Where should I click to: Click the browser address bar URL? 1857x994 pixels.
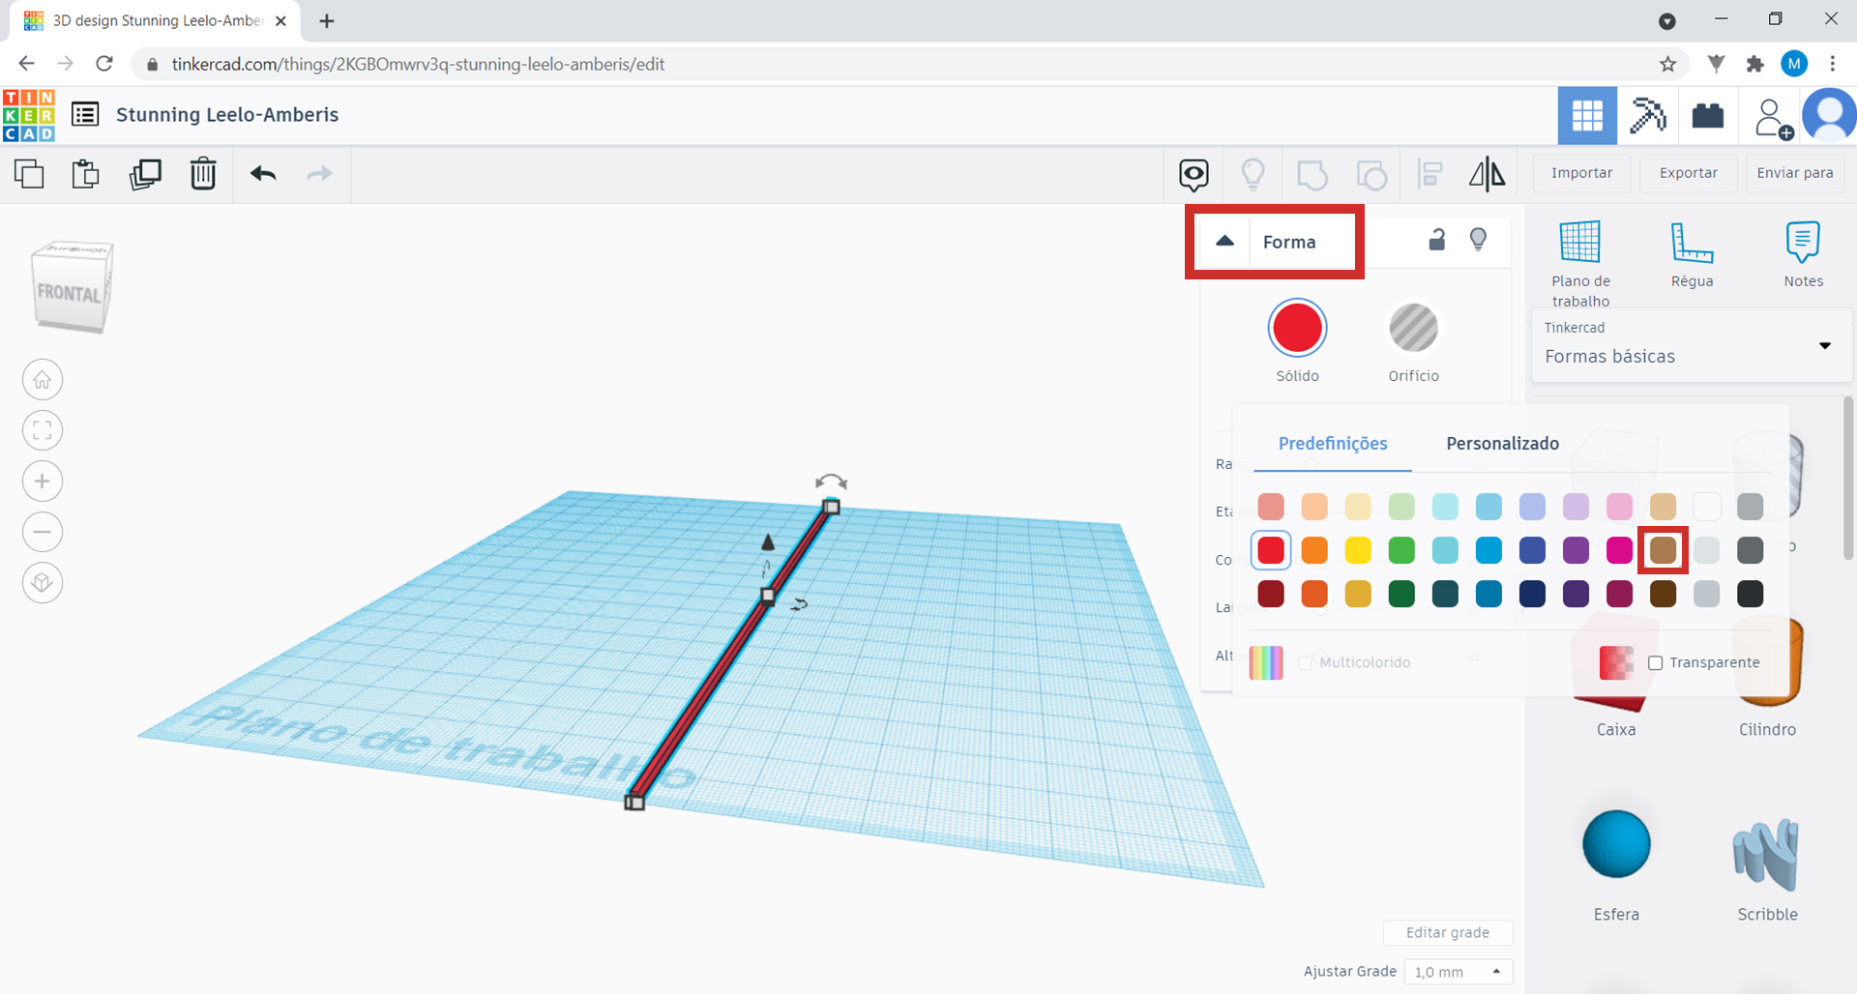[418, 64]
